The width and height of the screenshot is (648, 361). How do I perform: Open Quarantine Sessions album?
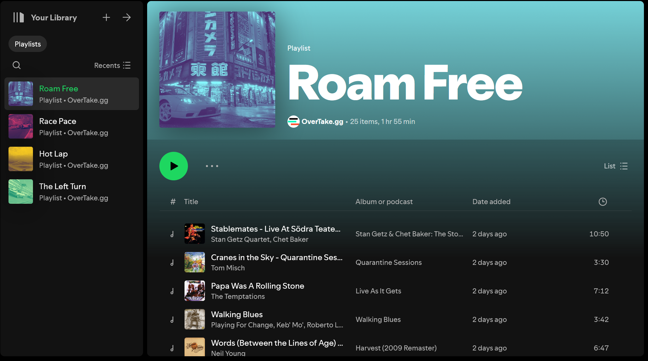pos(388,263)
